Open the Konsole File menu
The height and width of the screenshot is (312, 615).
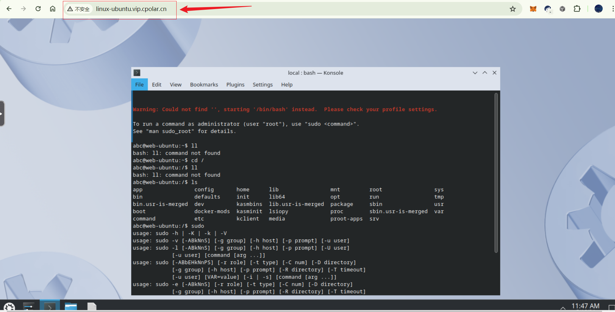coord(139,84)
